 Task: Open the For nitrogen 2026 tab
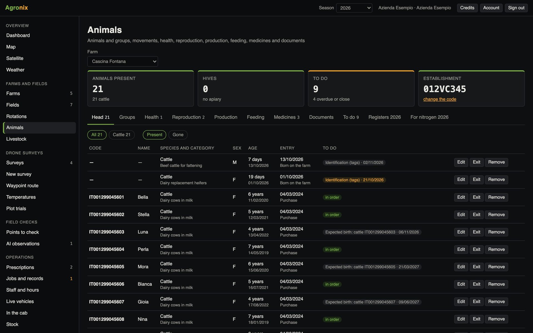tap(429, 117)
